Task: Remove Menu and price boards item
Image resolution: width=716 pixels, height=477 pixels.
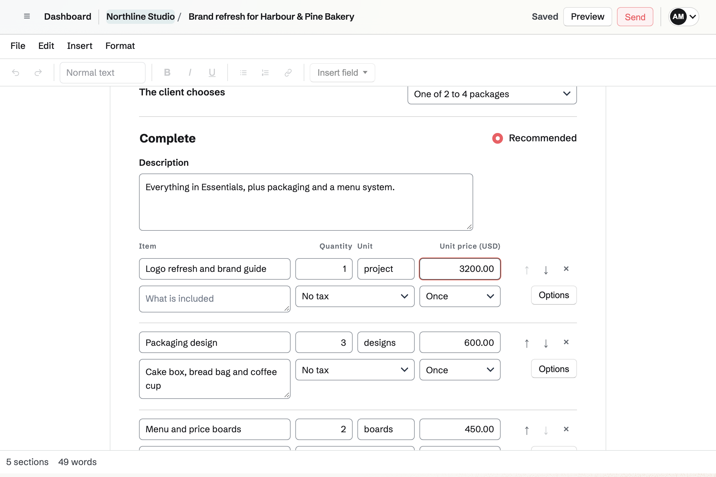Action: pyautogui.click(x=566, y=429)
